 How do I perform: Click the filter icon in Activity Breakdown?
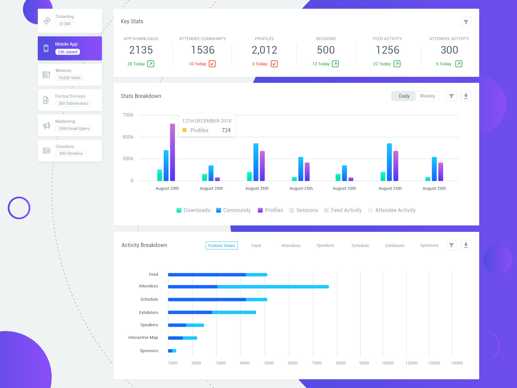(451, 245)
